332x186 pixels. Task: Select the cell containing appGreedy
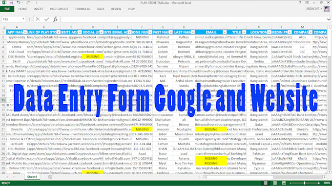(17, 37)
